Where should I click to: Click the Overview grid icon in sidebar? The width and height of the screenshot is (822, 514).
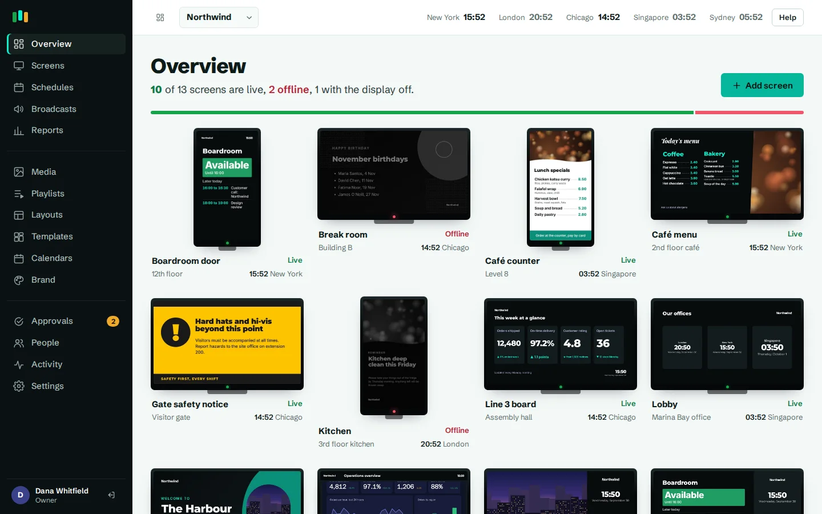tap(19, 44)
